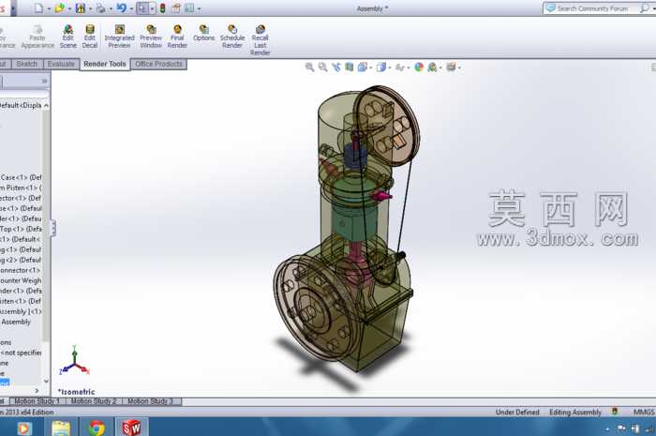Click the search magnifier beside Community Forum

coord(645,8)
